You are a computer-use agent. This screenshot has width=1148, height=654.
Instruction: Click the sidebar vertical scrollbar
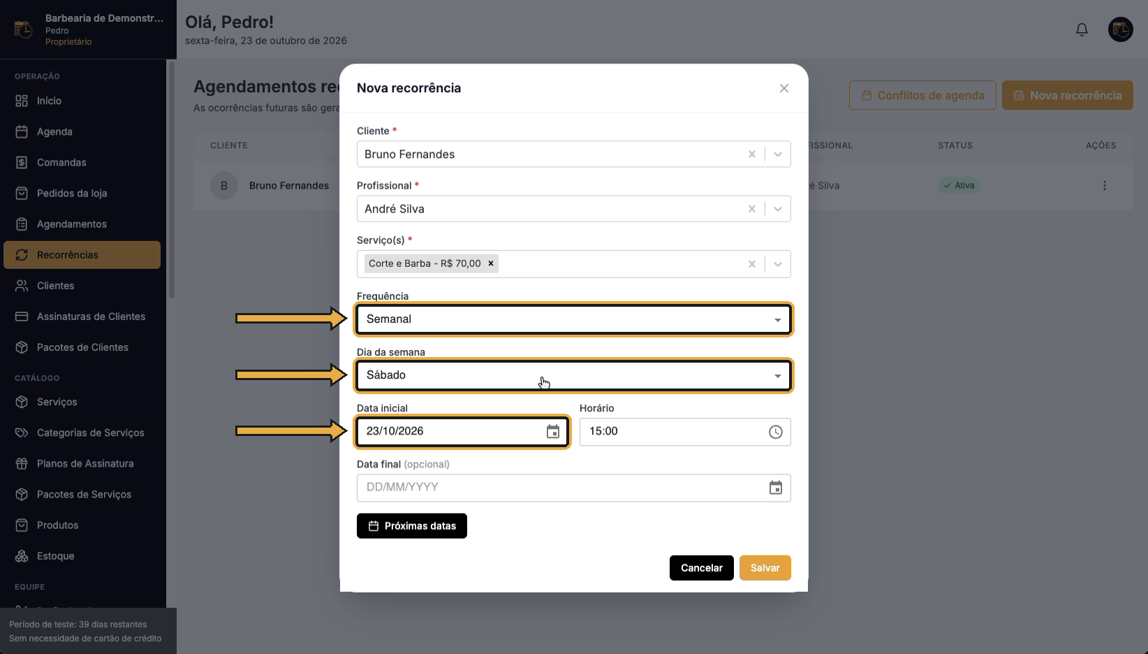(x=171, y=180)
